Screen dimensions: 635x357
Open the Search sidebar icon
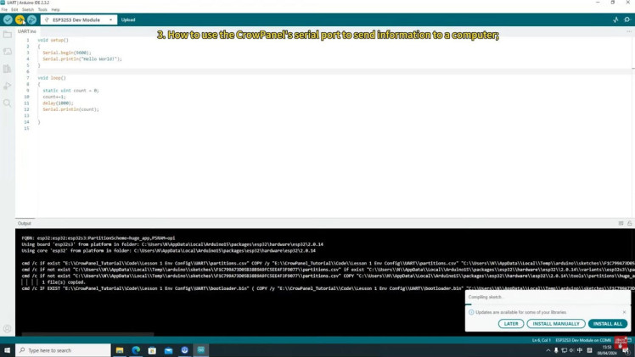[8, 103]
